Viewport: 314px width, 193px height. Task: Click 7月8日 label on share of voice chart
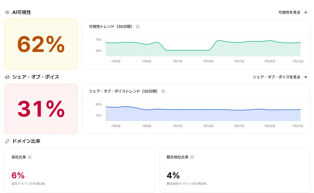(x=147, y=126)
